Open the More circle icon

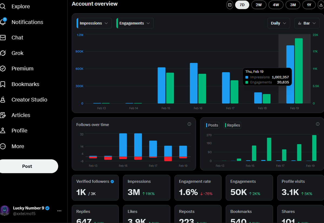pos(3,146)
